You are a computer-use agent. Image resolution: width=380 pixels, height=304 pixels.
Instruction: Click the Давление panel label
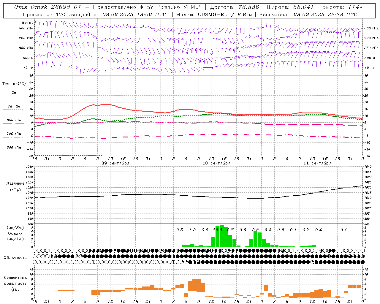coord(15,183)
